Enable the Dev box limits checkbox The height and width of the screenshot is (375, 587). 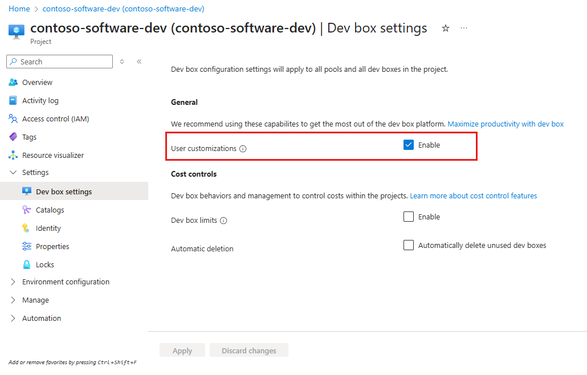click(409, 217)
